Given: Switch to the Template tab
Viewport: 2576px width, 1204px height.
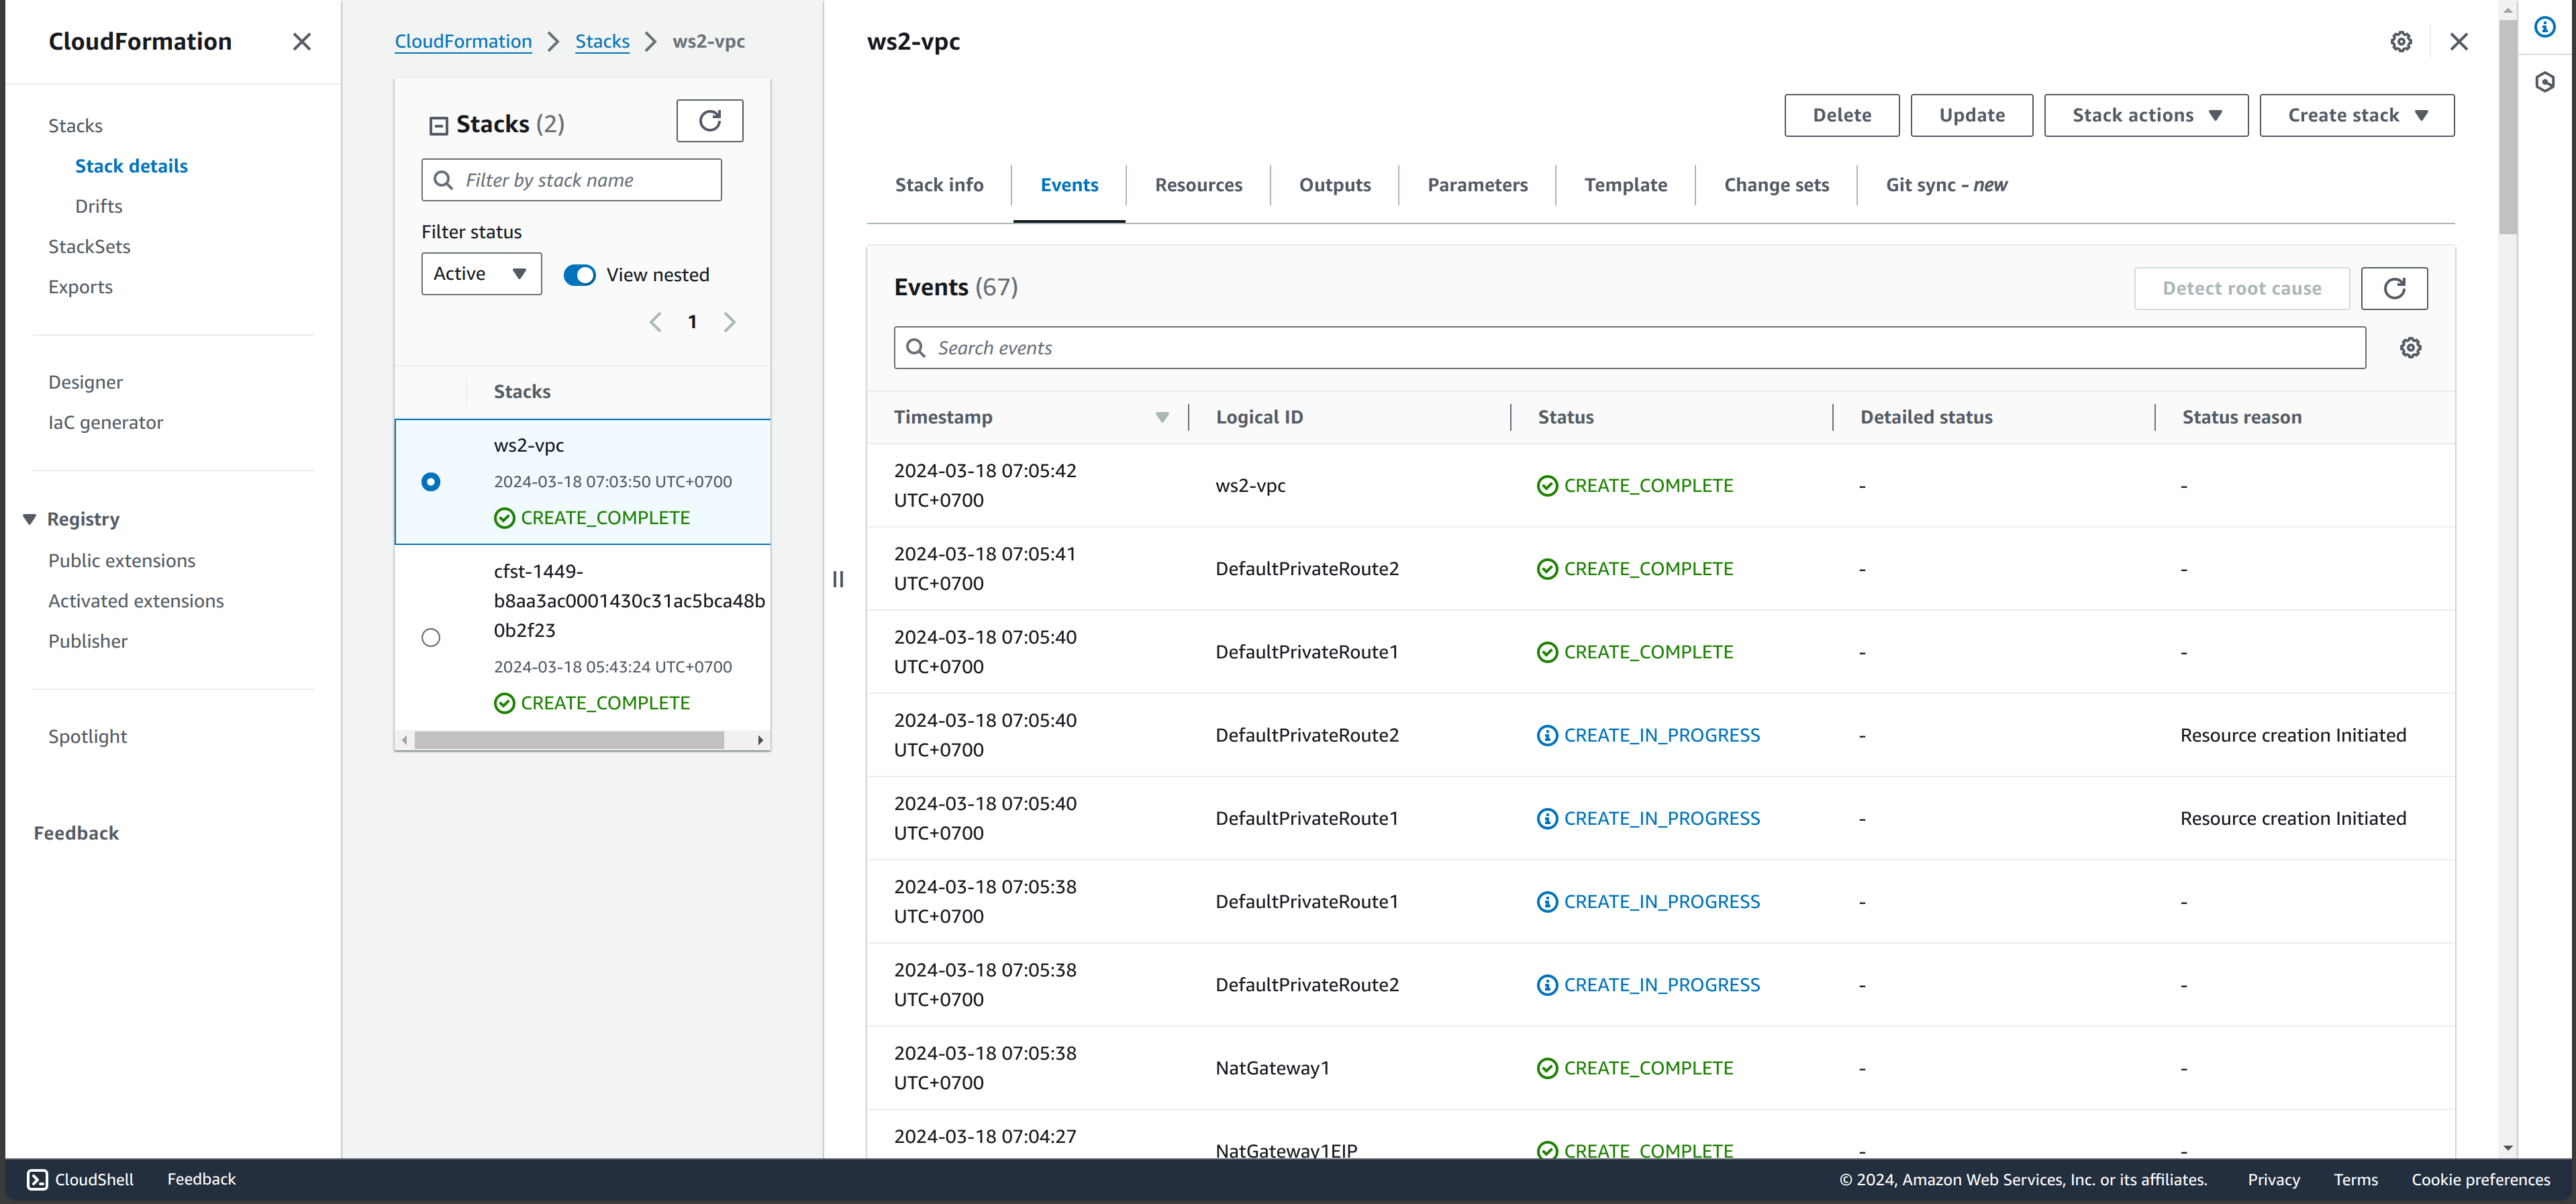Looking at the screenshot, I should (1625, 184).
